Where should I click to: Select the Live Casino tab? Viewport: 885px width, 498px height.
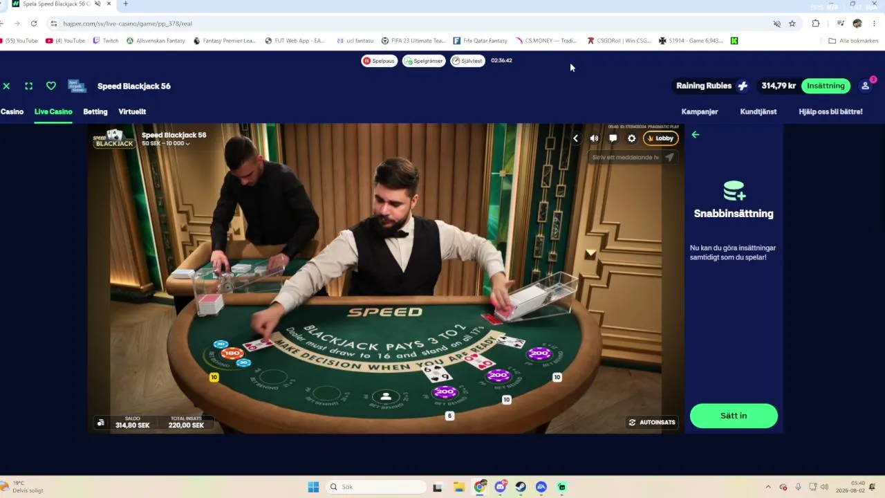53,111
